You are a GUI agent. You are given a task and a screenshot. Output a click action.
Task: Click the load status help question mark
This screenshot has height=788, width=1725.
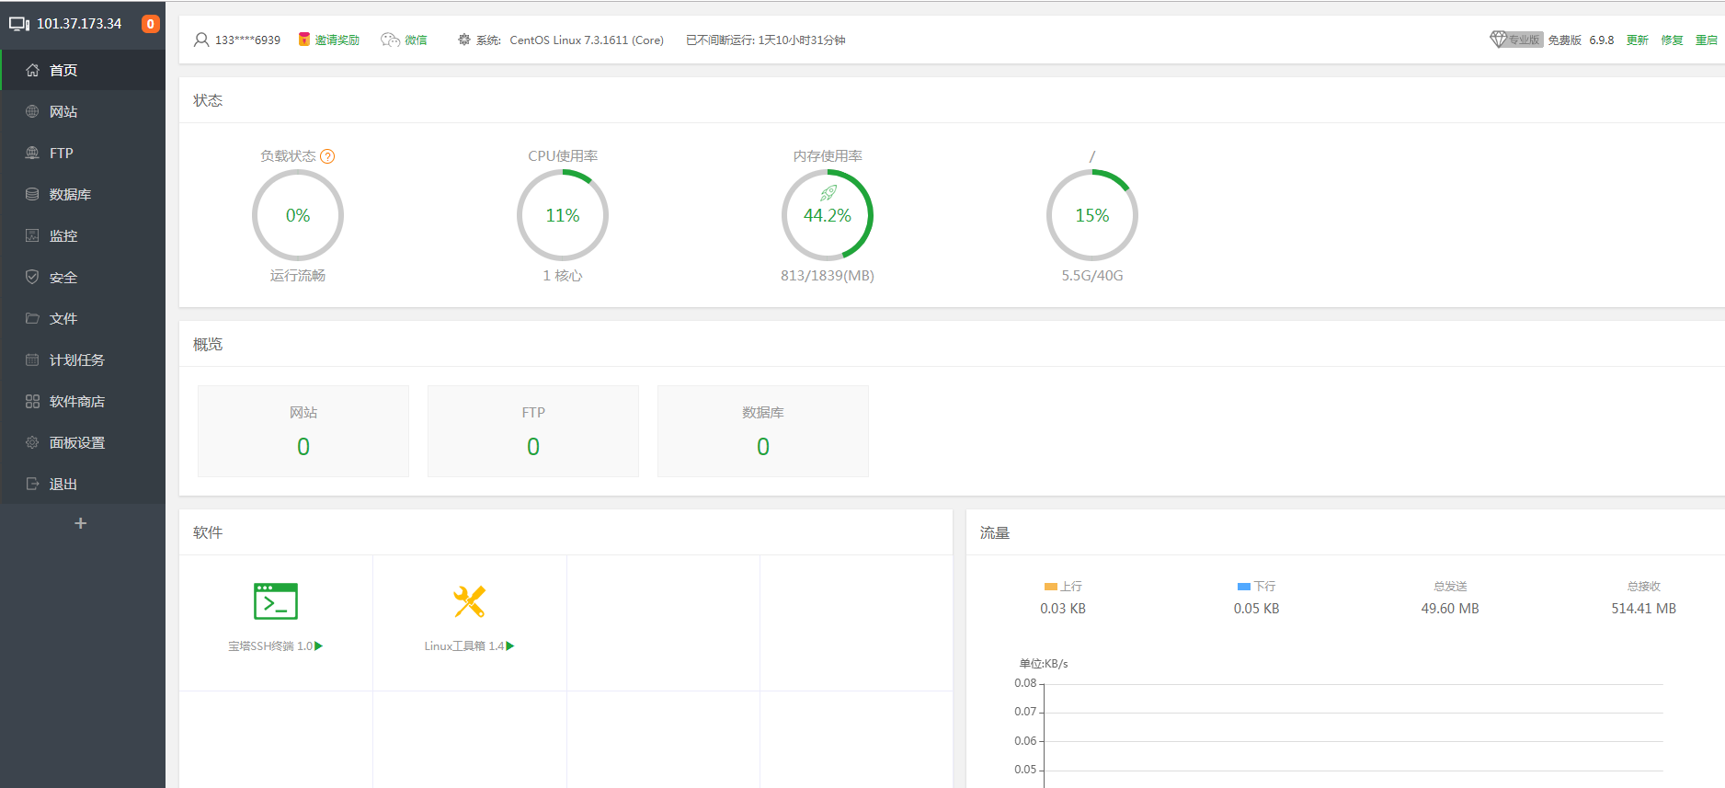click(x=327, y=156)
